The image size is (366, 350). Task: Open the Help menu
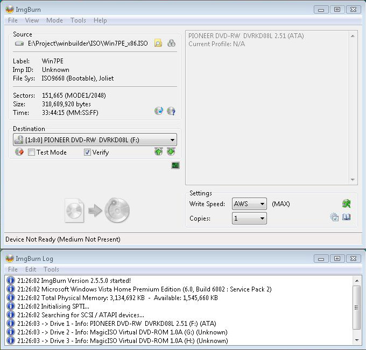[100, 20]
